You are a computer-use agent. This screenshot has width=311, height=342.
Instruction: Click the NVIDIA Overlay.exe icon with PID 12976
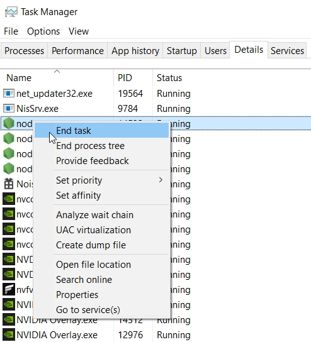click(9, 335)
